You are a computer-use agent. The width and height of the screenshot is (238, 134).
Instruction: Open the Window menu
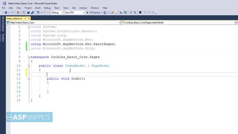pos(95,8)
